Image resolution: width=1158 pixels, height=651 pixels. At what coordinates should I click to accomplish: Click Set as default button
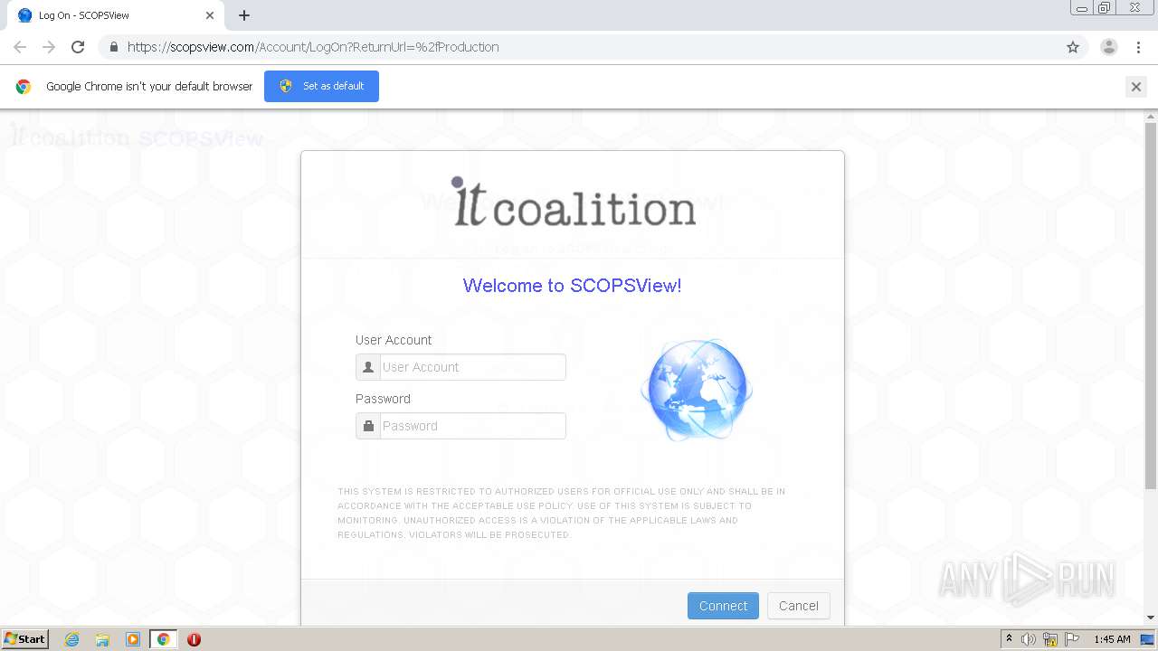(x=321, y=86)
